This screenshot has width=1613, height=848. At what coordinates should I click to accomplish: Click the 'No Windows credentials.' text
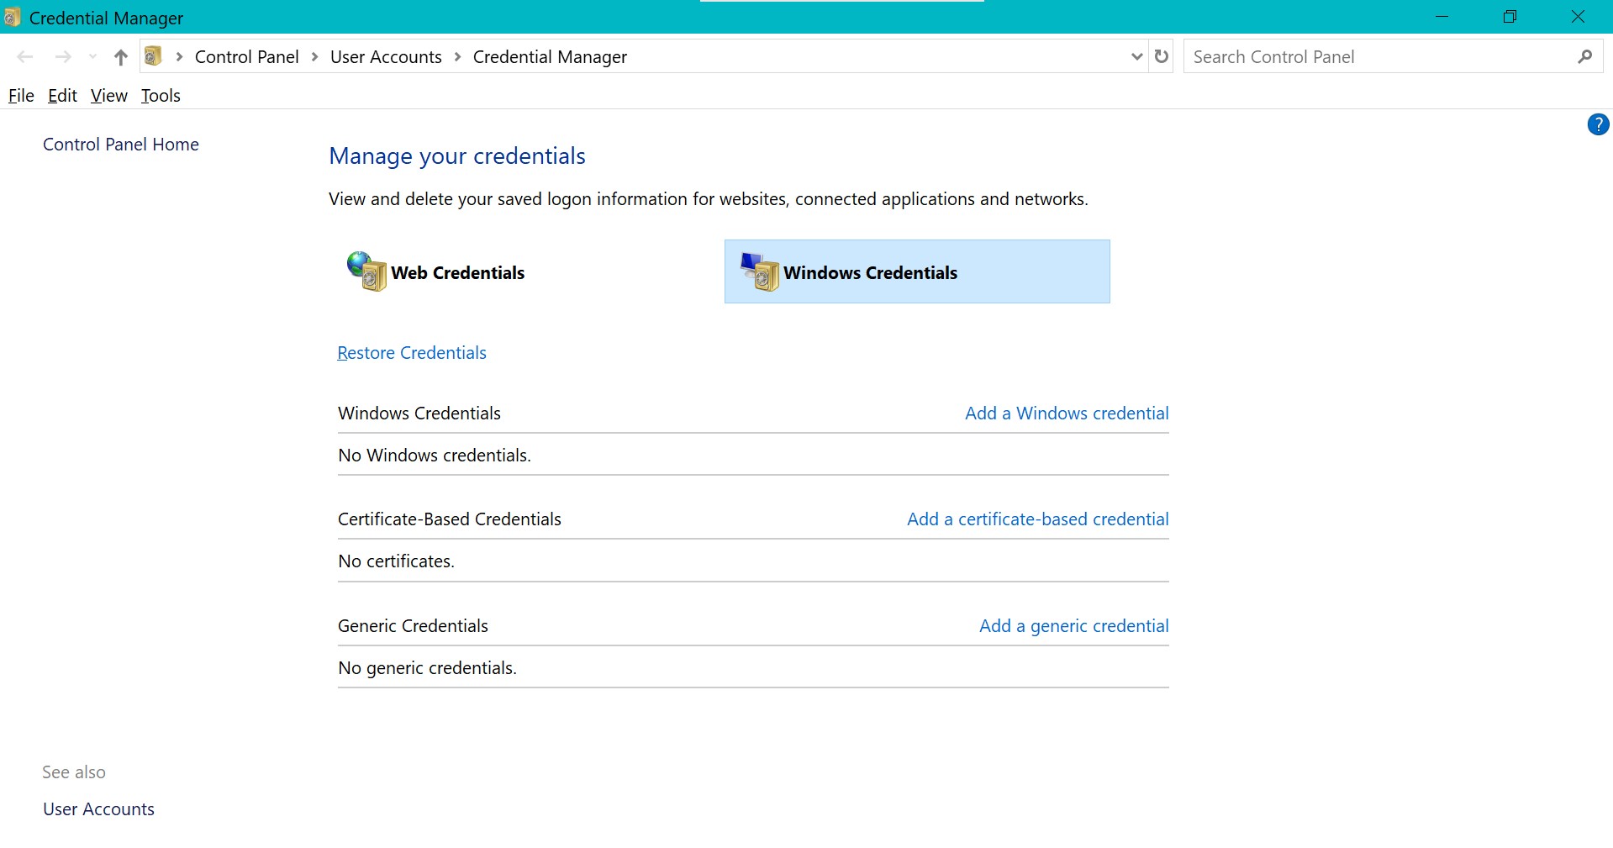pyautogui.click(x=435, y=456)
